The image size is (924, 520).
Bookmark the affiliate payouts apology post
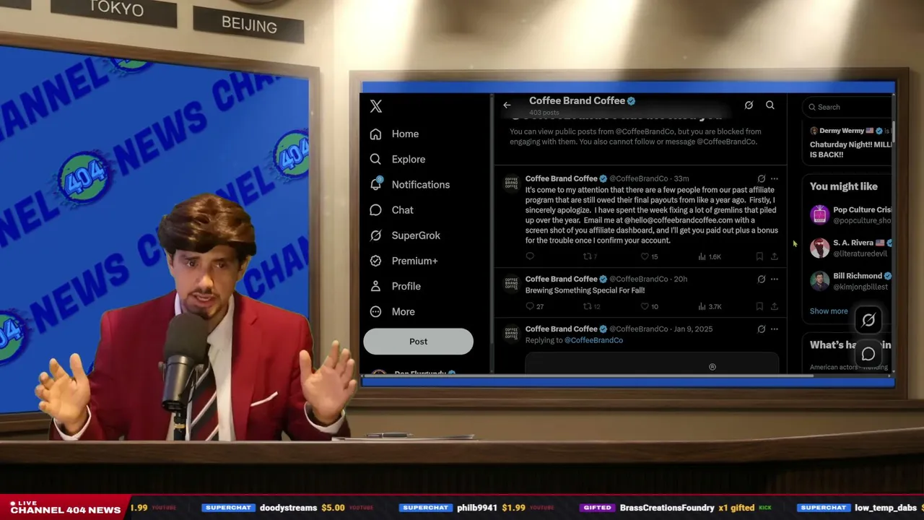pos(759,256)
